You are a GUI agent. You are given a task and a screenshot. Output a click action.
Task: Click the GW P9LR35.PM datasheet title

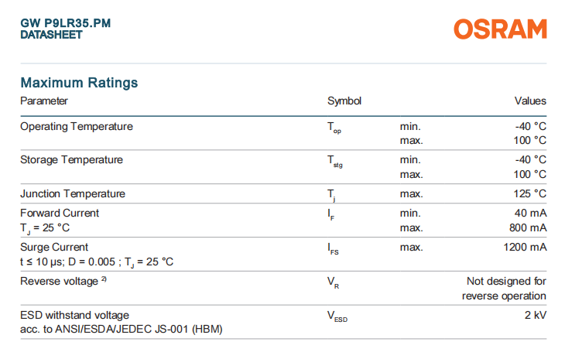click(x=65, y=24)
